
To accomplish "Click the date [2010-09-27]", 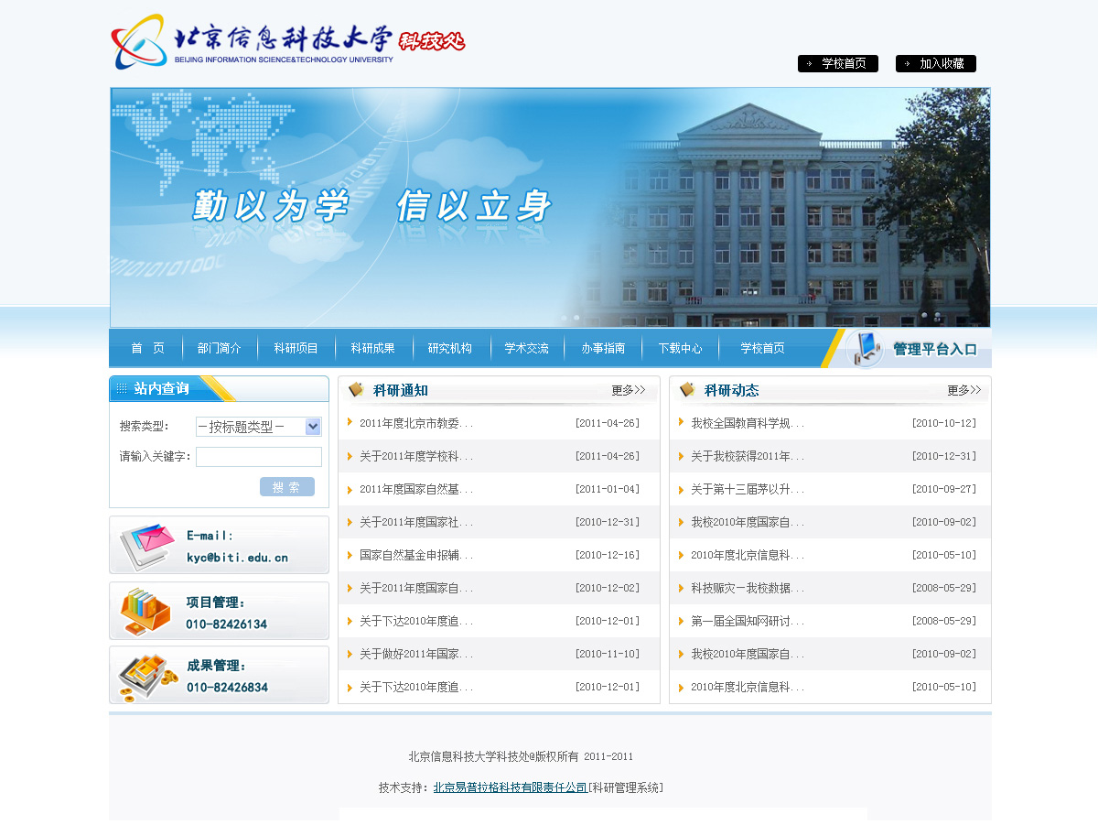I will (x=944, y=489).
